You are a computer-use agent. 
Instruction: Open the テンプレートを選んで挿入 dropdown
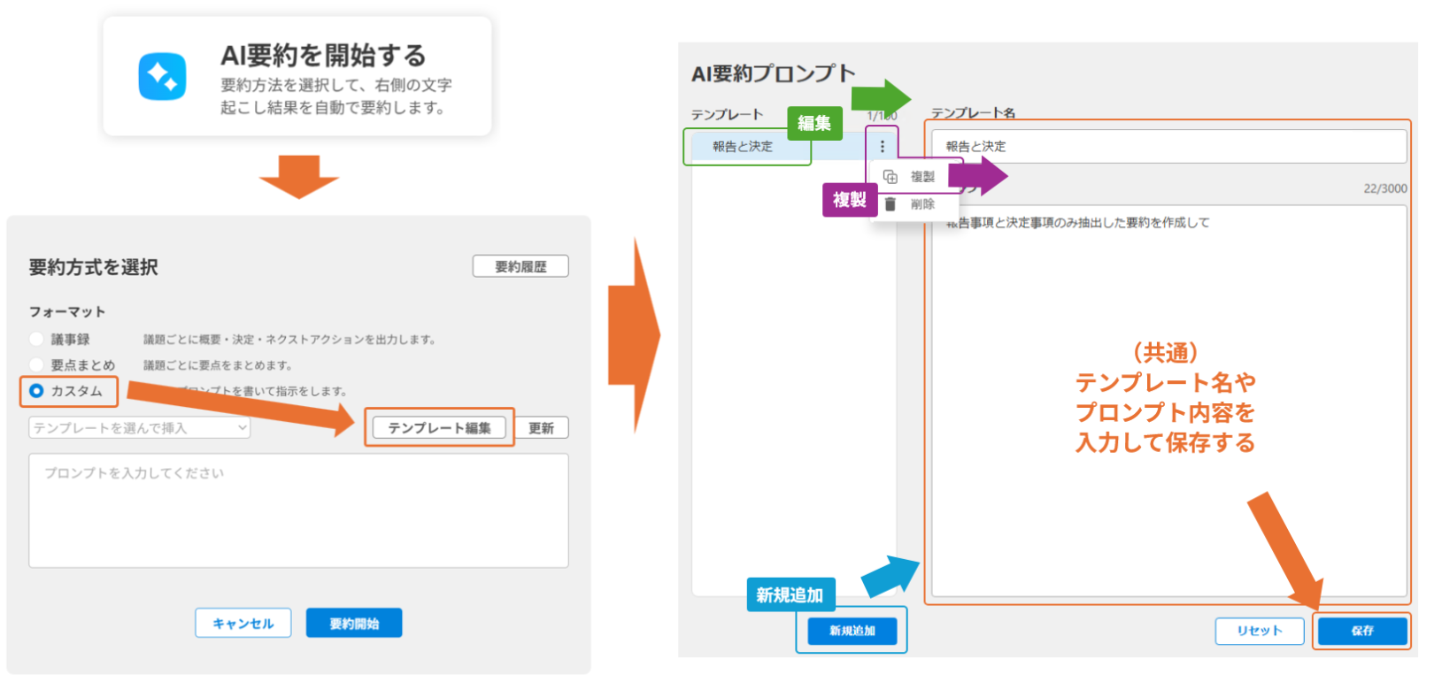click(140, 428)
